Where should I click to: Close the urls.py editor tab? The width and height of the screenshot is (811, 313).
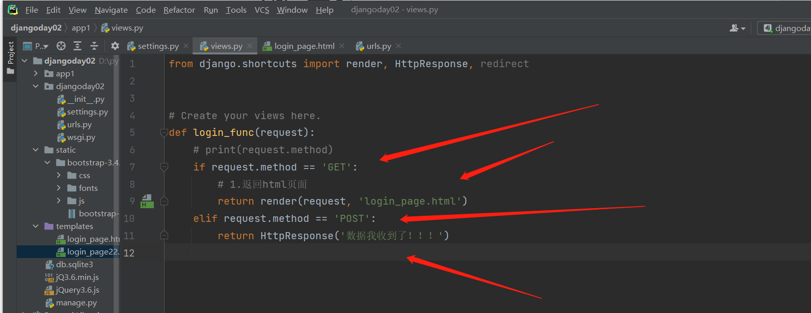[x=398, y=46]
